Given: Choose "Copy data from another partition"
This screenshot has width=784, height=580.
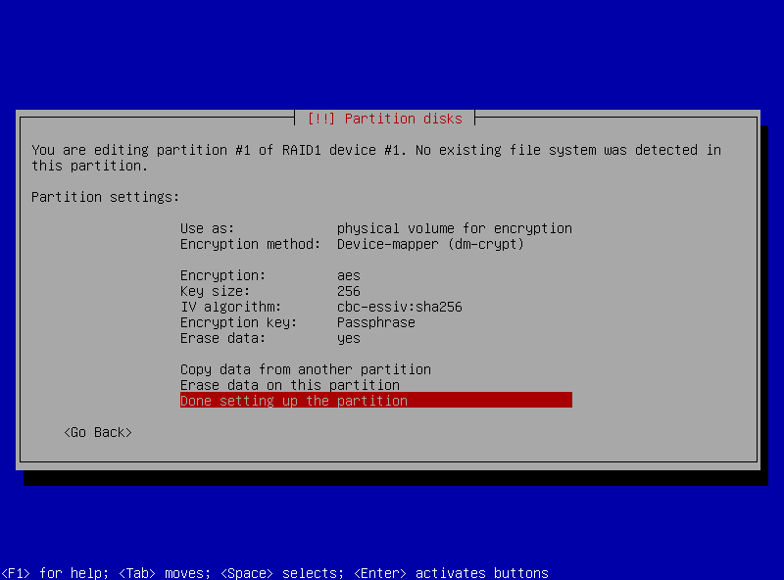Looking at the screenshot, I should tap(305, 369).
